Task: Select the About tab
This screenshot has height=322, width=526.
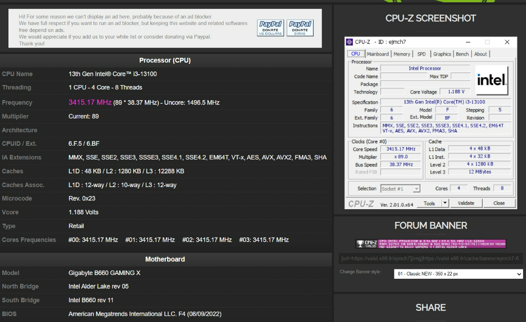Action: pyautogui.click(x=480, y=54)
